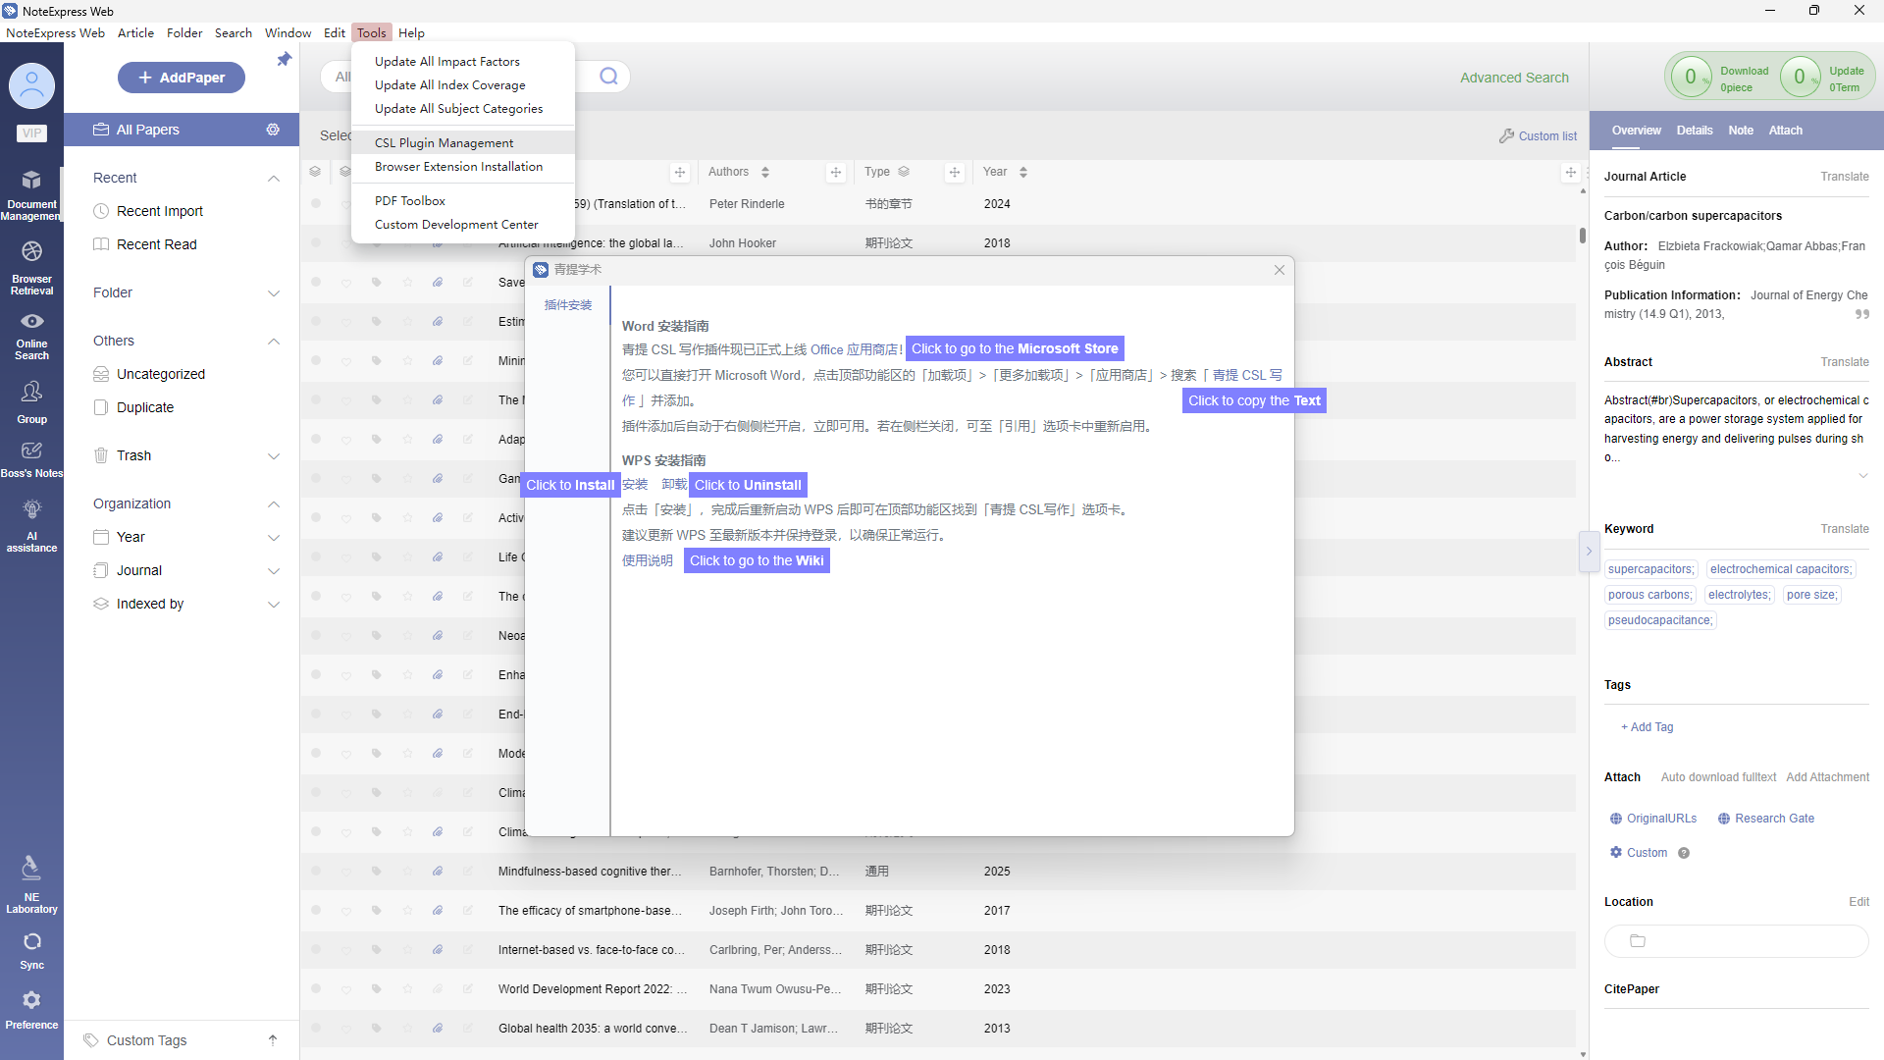Open the Advanced Search link
Viewport: 1884px width, 1060px height.
point(1513,78)
